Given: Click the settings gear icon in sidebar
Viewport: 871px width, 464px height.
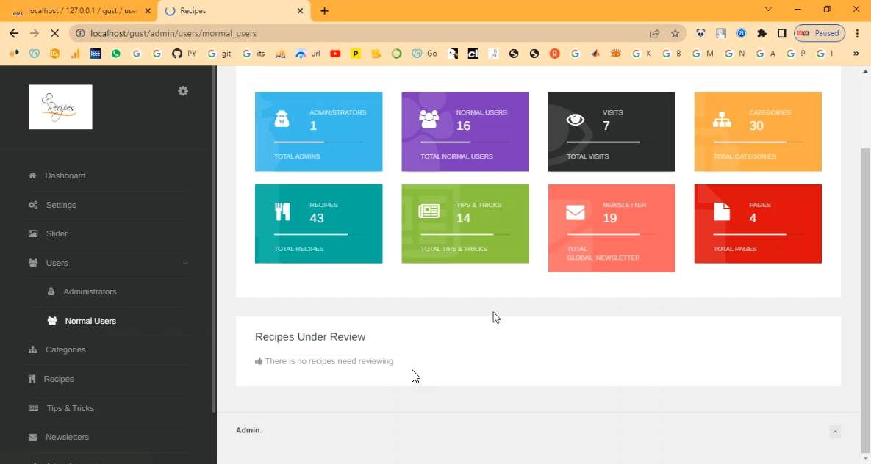Looking at the screenshot, I should 183,91.
